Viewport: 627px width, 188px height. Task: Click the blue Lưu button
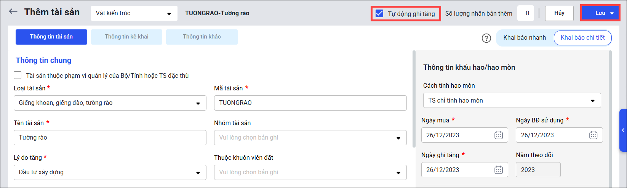600,13
